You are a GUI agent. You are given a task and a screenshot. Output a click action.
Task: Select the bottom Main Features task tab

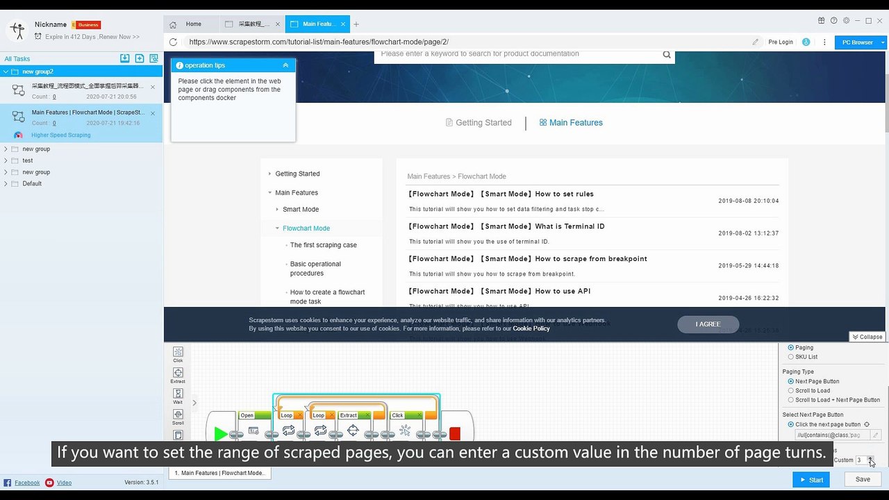pyautogui.click(x=219, y=473)
